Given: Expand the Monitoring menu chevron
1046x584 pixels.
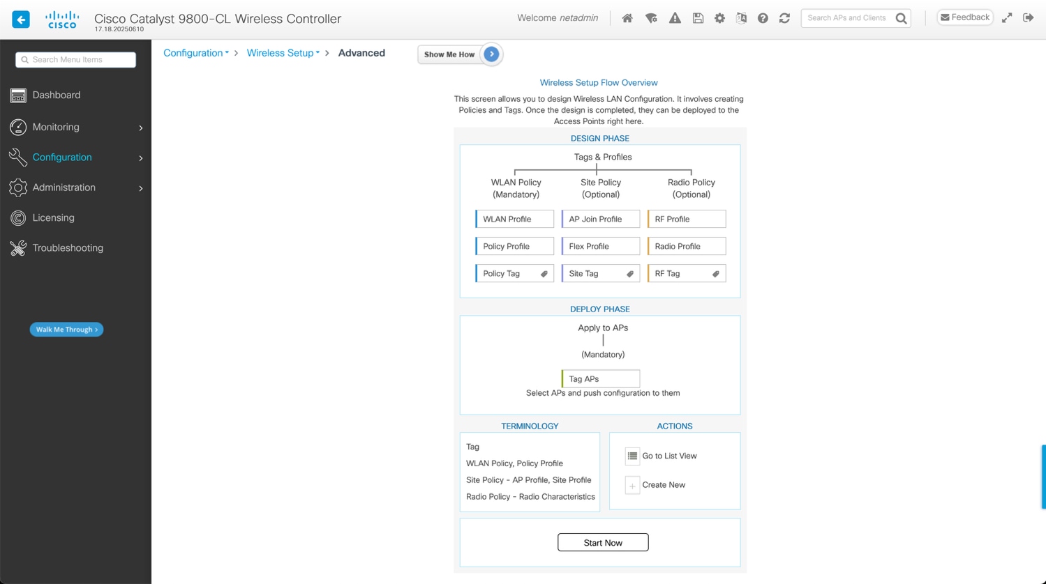Looking at the screenshot, I should (x=140, y=128).
